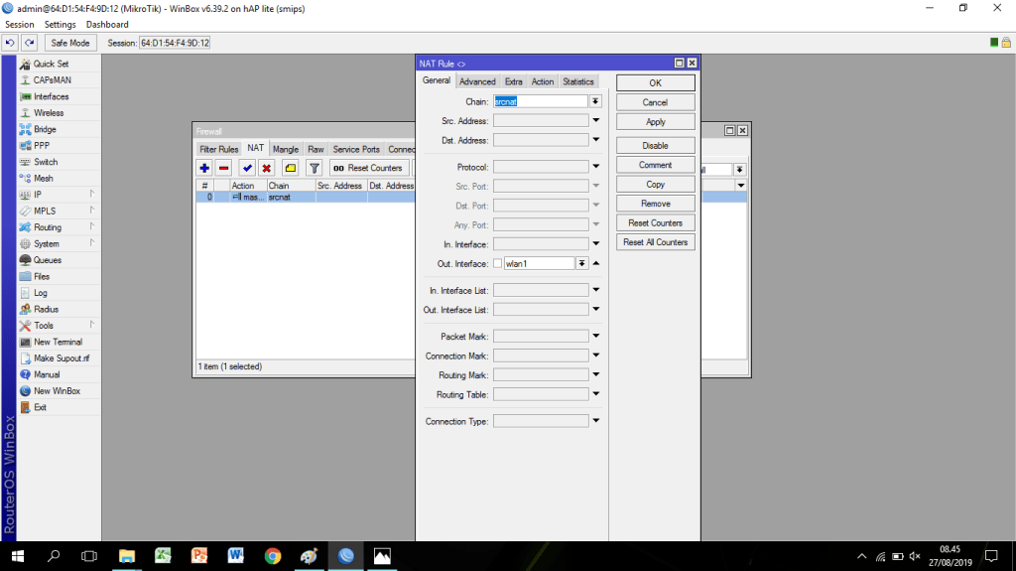This screenshot has width=1016, height=571.
Task: Click the Chain text input field
Action: [x=540, y=101]
